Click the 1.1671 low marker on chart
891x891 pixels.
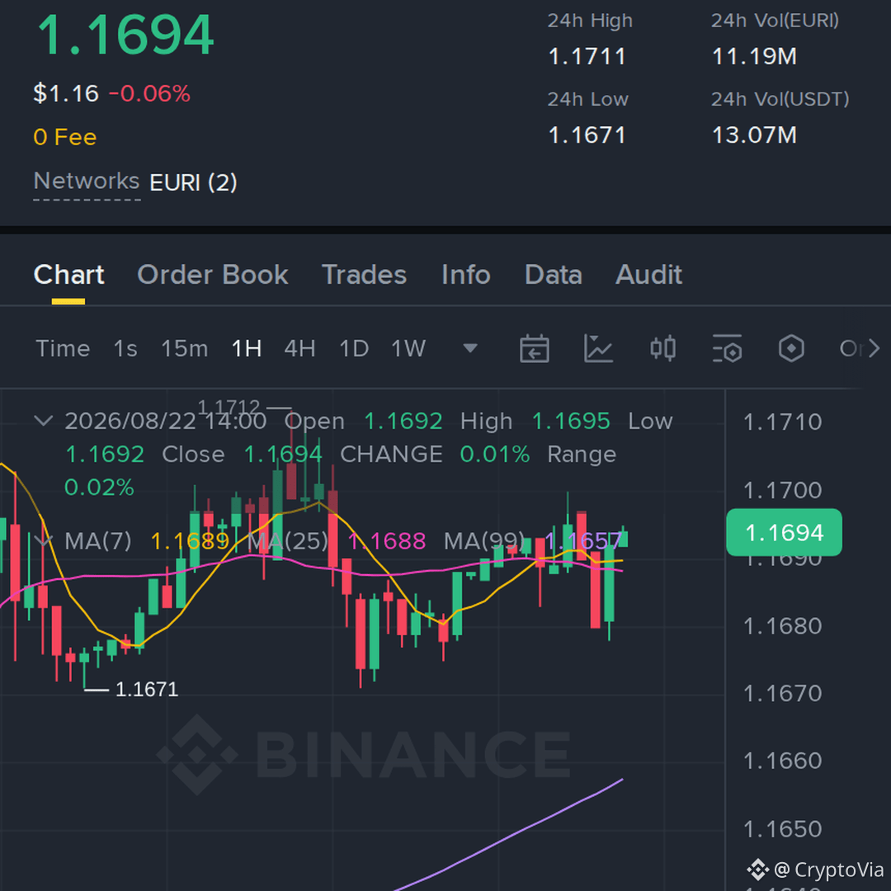[x=147, y=690]
